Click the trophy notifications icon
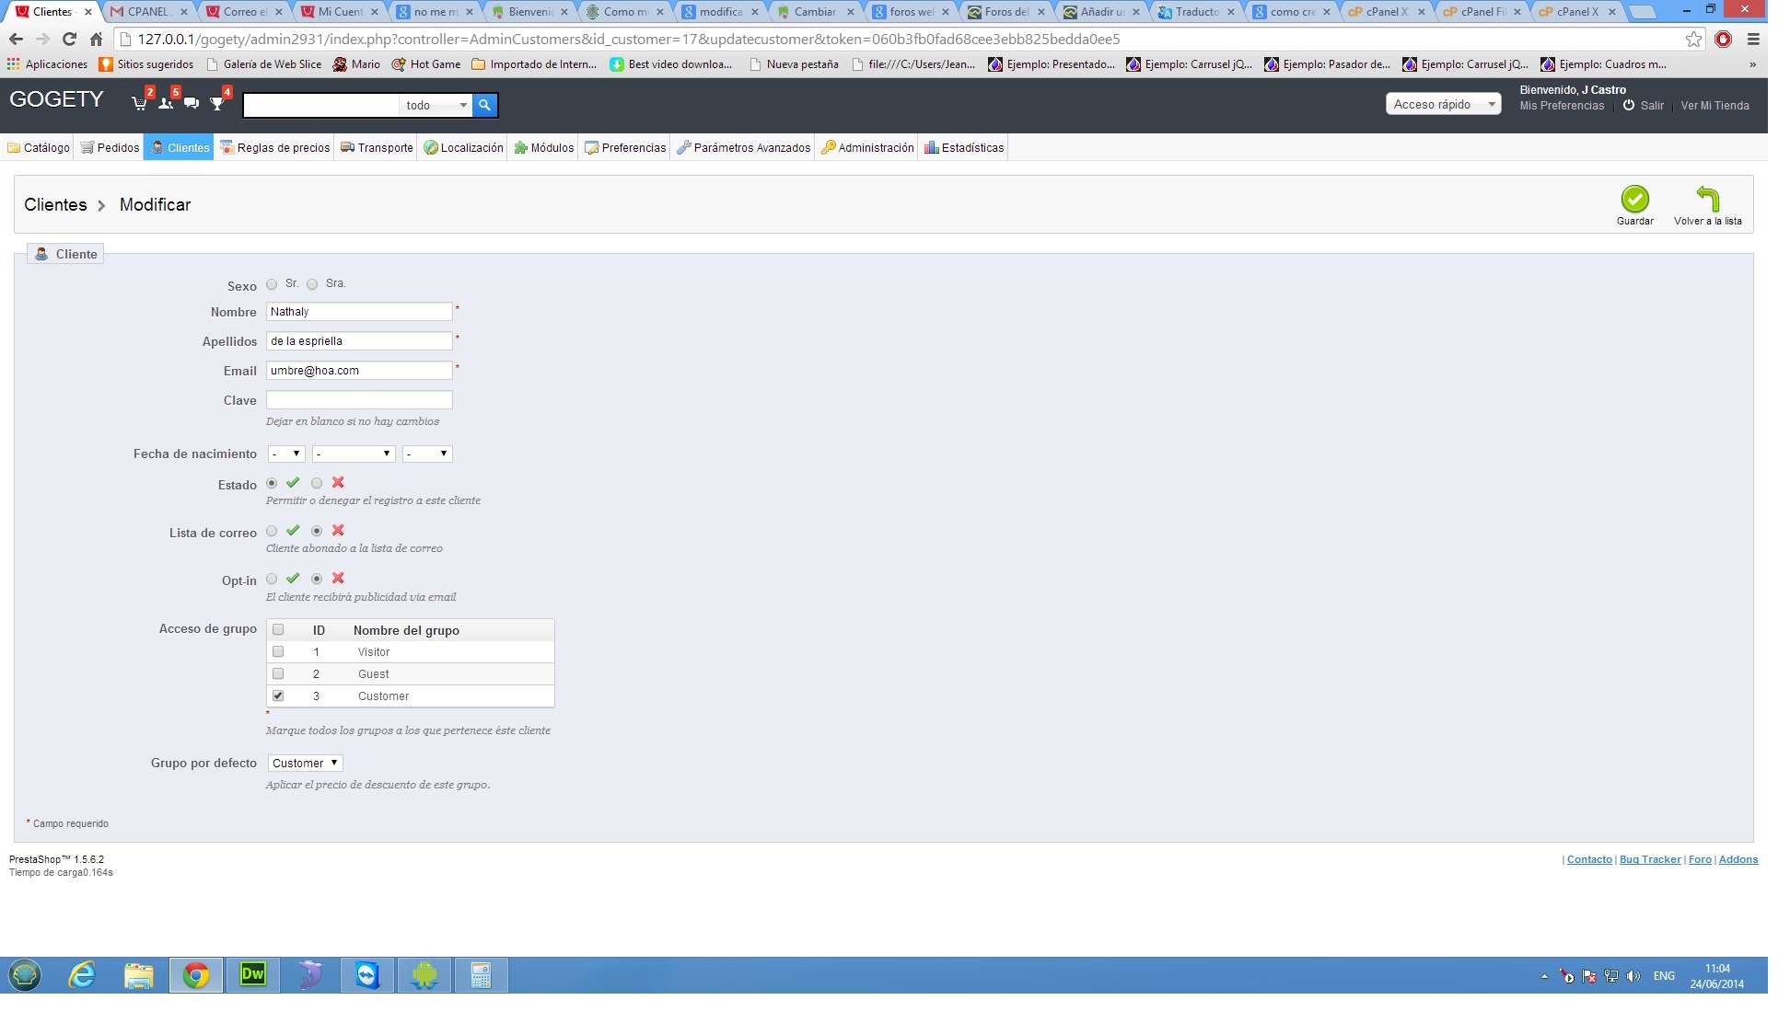This screenshot has width=1790, height=1023. (217, 104)
